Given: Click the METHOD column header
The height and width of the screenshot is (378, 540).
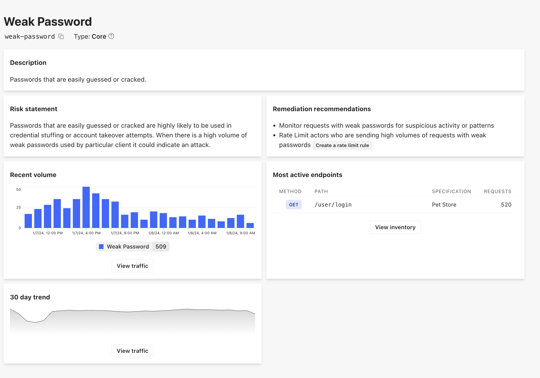Looking at the screenshot, I should (x=290, y=191).
